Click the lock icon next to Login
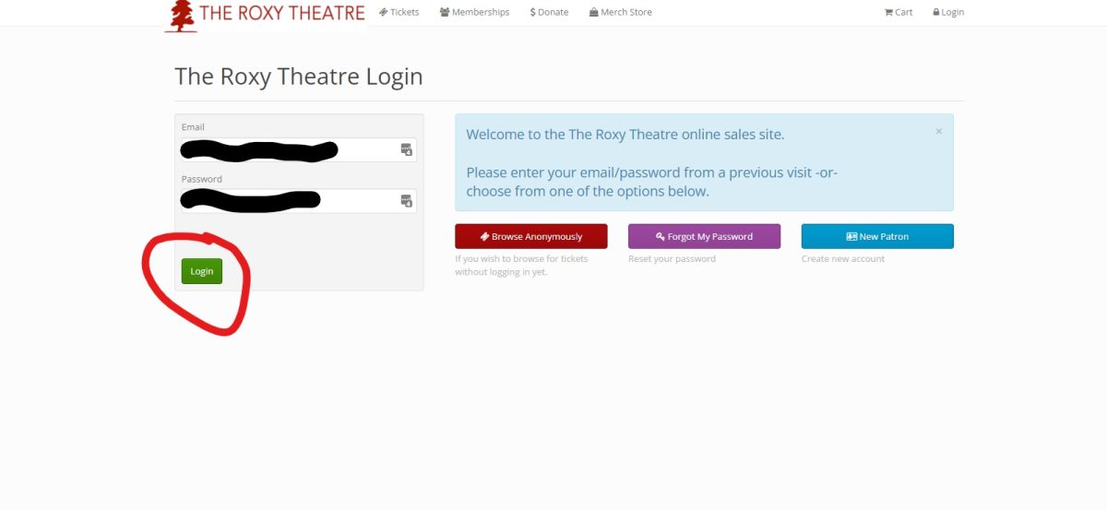Image resolution: width=1107 pixels, height=510 pixels. click(x=936, y=12)
